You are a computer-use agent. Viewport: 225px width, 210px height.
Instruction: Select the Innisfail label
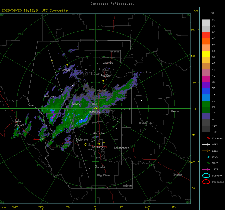101,90
